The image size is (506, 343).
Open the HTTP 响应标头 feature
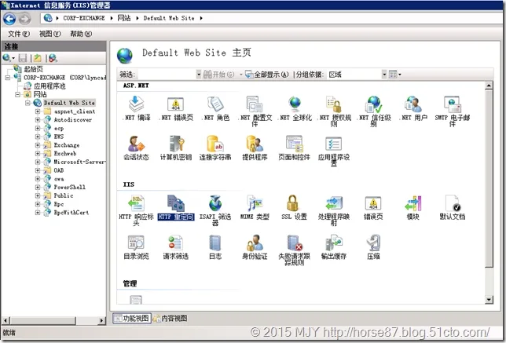[x=136, y=210]
